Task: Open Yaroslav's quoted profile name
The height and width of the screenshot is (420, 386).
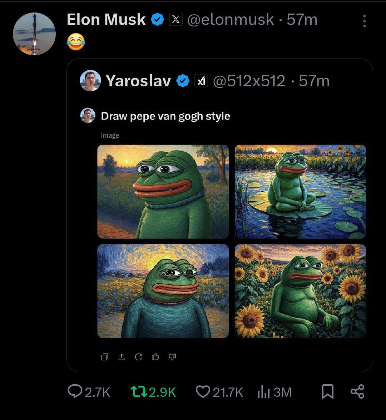Action: click(138, 81)
